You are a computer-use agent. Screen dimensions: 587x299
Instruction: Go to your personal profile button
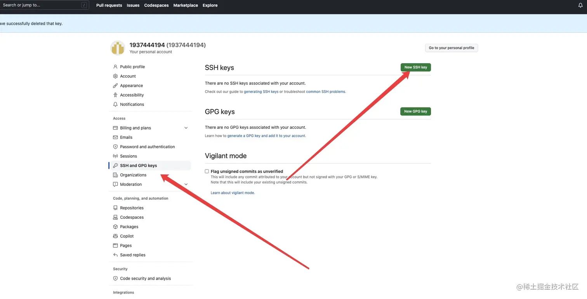pyautogui.click(x=452, y=48)
